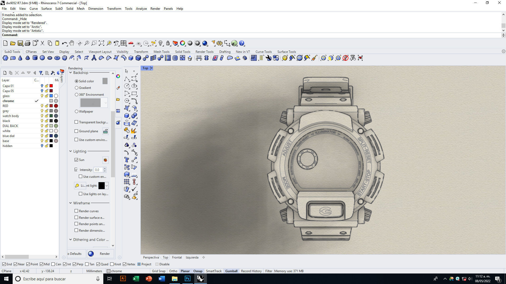Toggle Grid Snap in status bar

click(159, 271)
